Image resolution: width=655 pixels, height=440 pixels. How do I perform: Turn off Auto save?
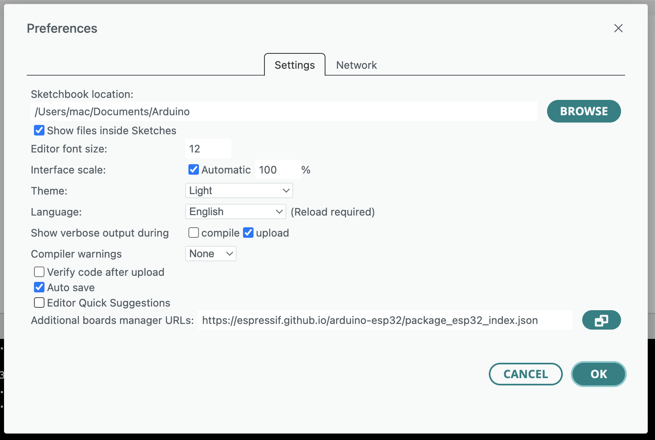[39, 287]
